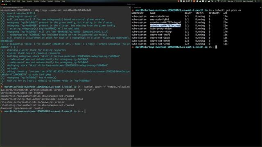Select highlighted pod coredns-bd44f767b-zrmdg

[x=165, y=25]
